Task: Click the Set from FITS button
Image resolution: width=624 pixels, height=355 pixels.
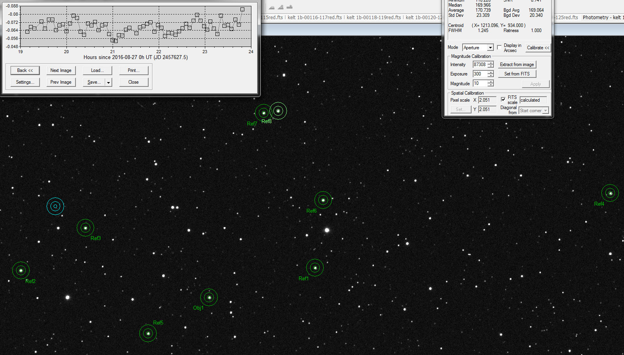Action: [x=516, y=74]
